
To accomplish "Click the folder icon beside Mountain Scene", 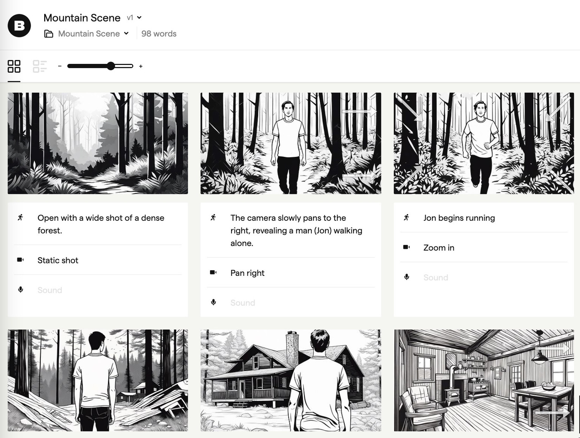I will [49, 34].
